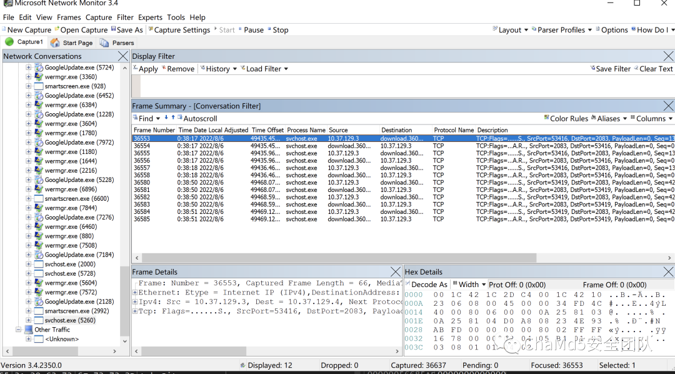
Task: Click Network Conversations scroll down arrow
Action: tap(125, 341)
